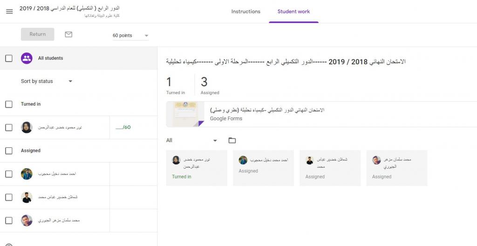Open the 60 points dropdown
Screen dimensions: 477x246
point(130,35)
